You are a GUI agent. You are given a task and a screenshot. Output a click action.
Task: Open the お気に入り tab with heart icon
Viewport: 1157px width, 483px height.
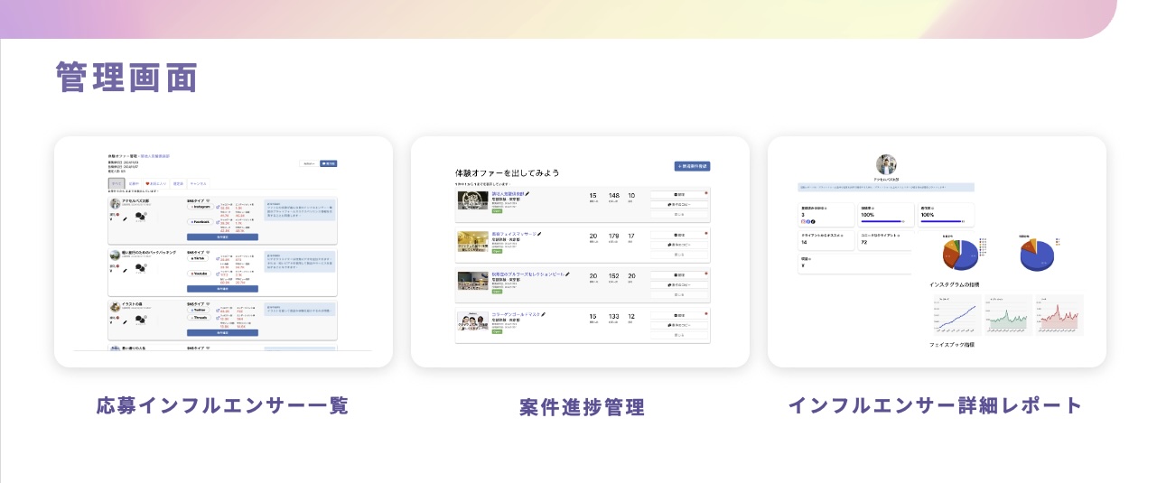point(156,183)
